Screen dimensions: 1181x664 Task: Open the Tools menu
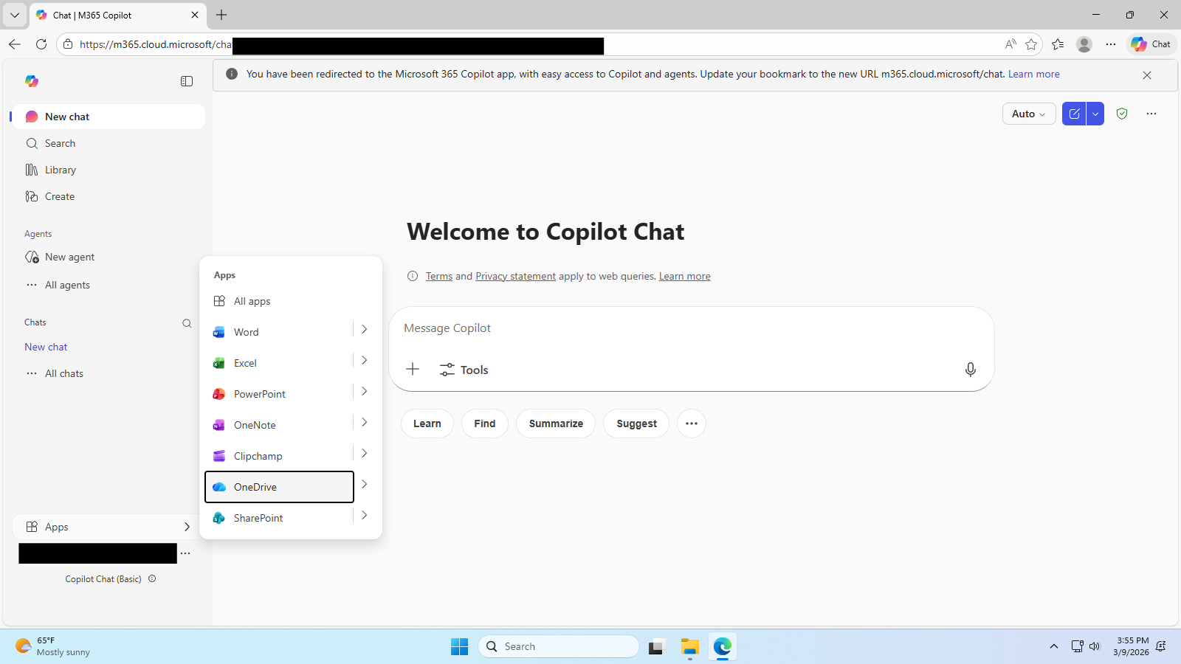(x=464, y=370)
